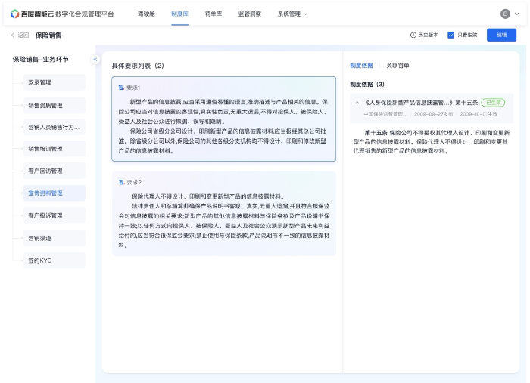Collapse the sidebar with double-chevron icon
Viewport: 530px width, 383px height.
point(95,60)
